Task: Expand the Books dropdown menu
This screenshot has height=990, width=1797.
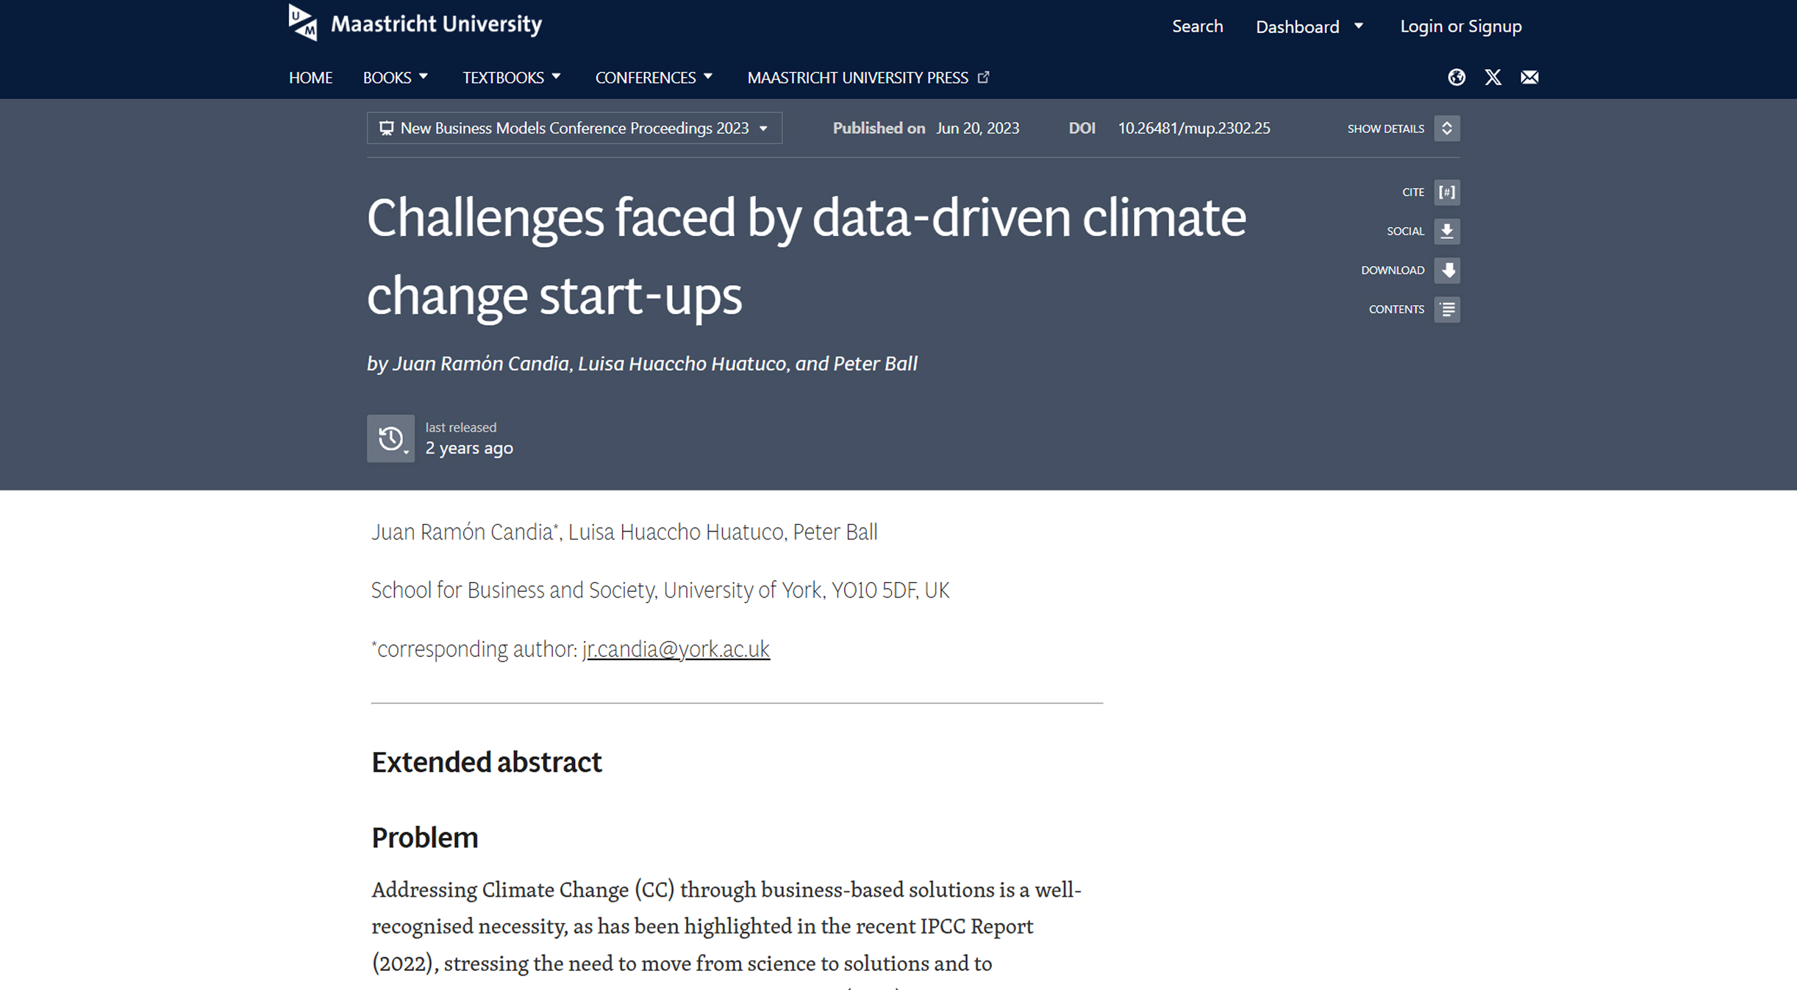Action: [396, 78]
